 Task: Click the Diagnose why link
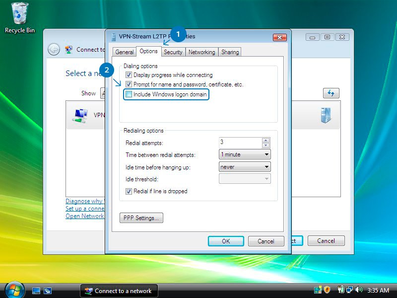85,201
